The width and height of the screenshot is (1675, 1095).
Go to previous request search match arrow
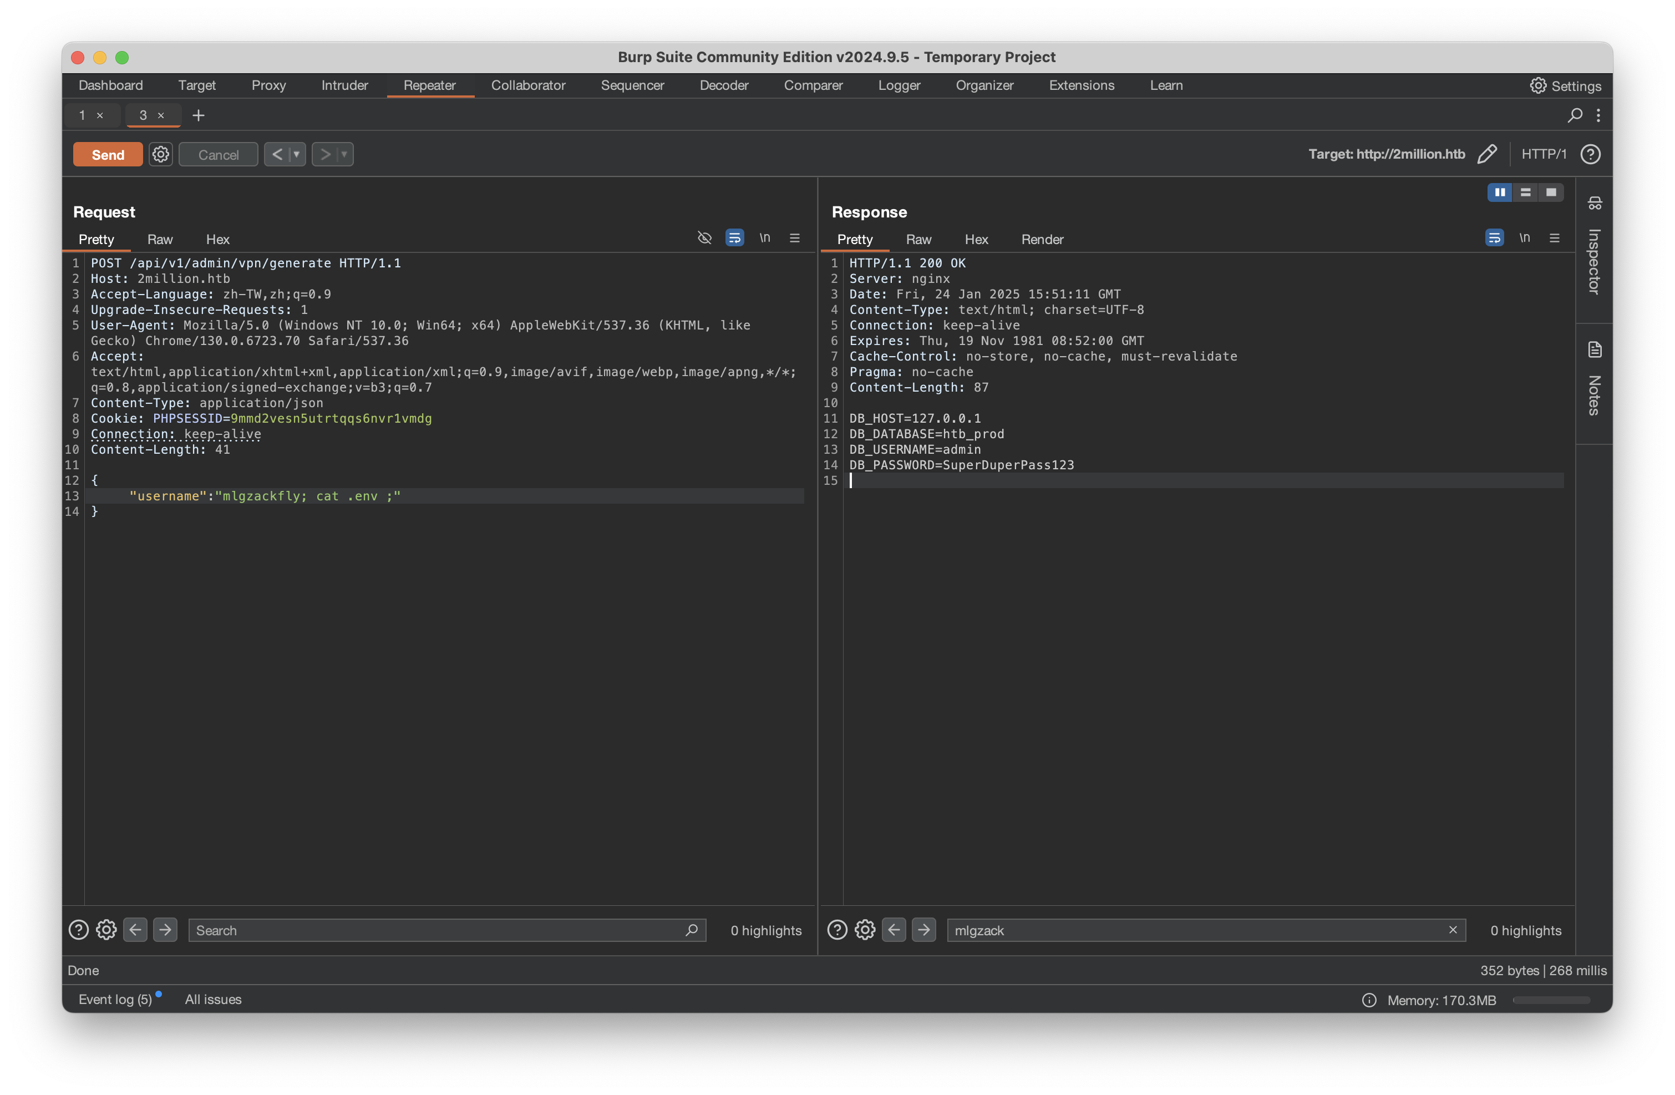point(135,930)
